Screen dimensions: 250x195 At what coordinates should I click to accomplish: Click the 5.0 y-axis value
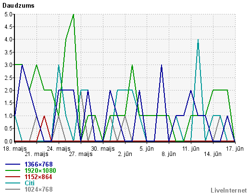(8, 14)
